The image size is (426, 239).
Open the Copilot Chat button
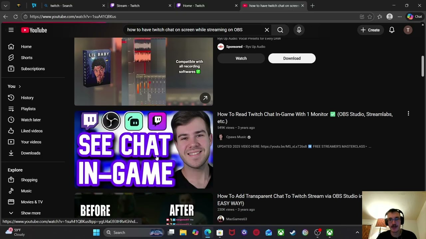click(415, 17)
